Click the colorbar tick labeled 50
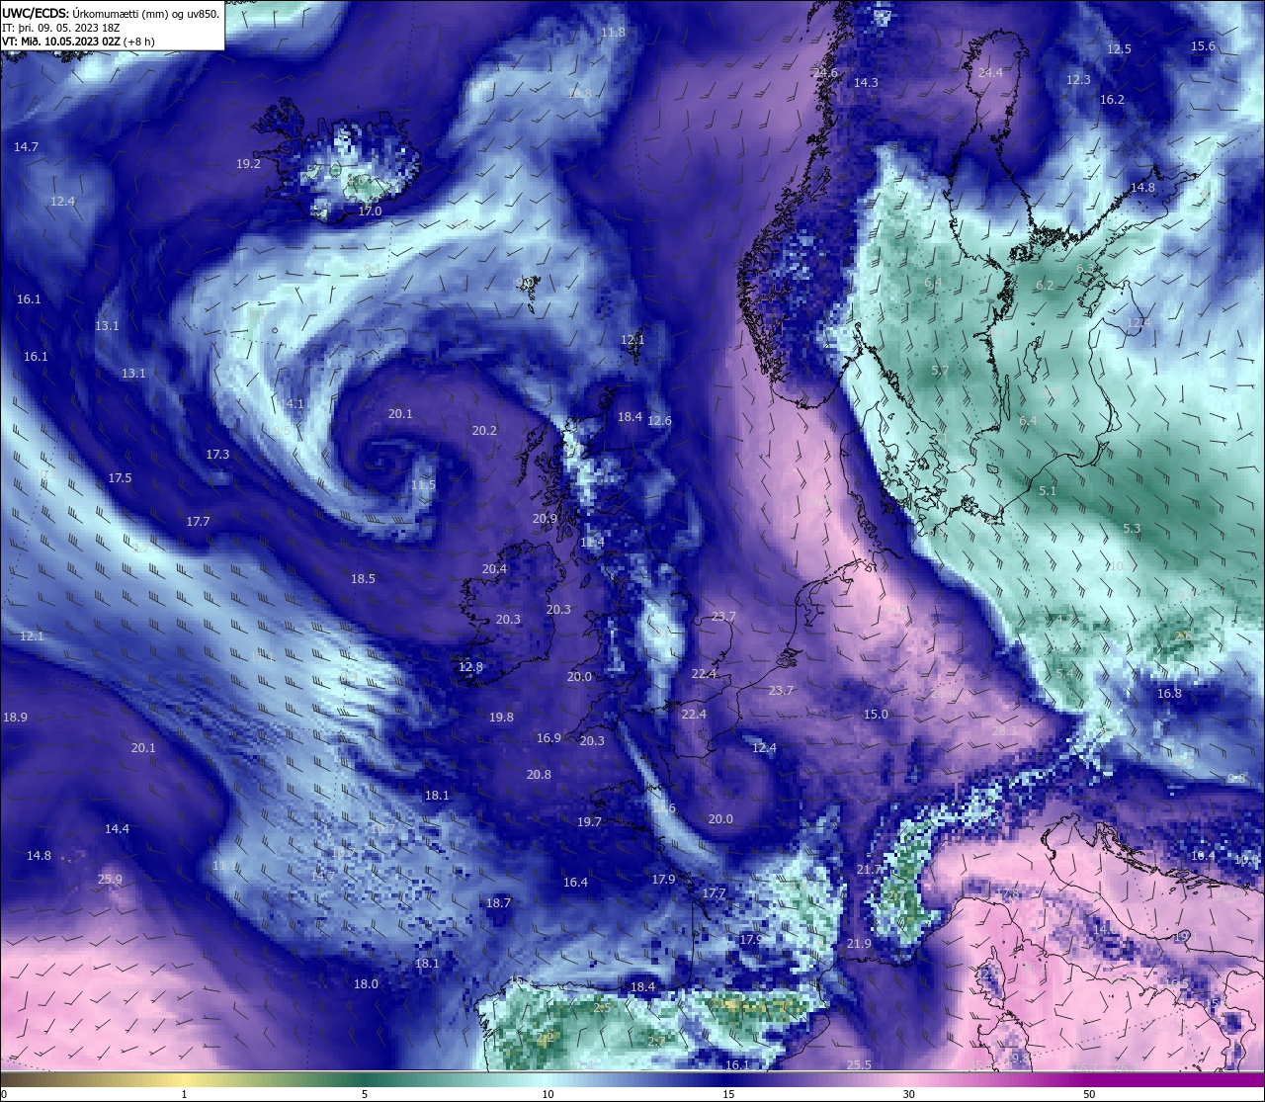 pos(1089,1094)
